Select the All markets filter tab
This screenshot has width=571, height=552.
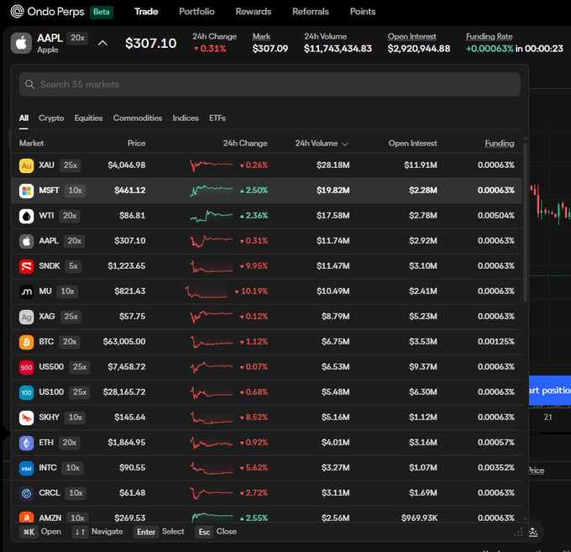coord(24,118)
